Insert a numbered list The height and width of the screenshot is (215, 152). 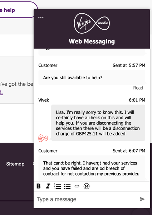(x=58, y=186)
